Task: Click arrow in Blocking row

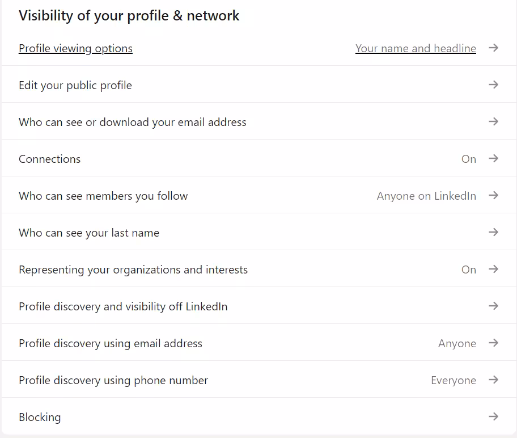Action: click(493, 417)
